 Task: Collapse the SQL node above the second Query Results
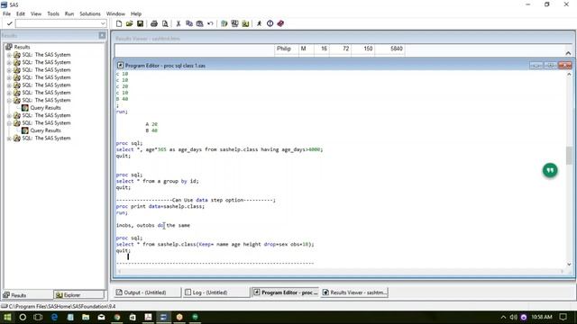[9, 123]
